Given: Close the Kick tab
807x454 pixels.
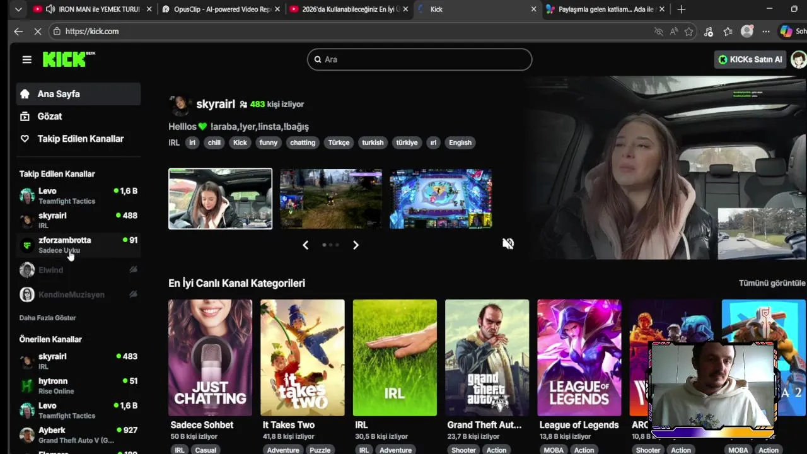Looking at the screenshot, I should point(533,9).
